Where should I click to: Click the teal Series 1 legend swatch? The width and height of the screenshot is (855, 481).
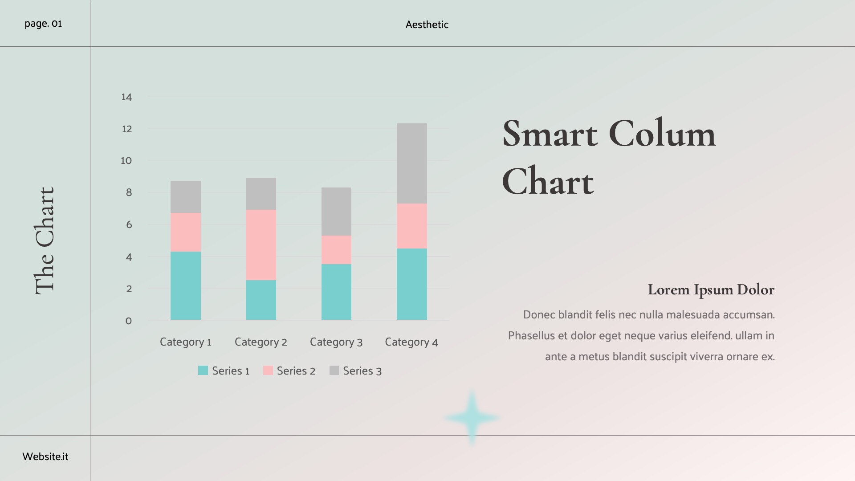[203, 371]
